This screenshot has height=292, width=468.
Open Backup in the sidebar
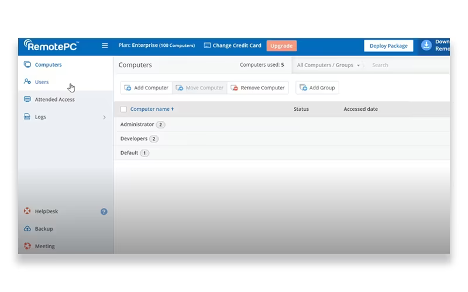43,229
